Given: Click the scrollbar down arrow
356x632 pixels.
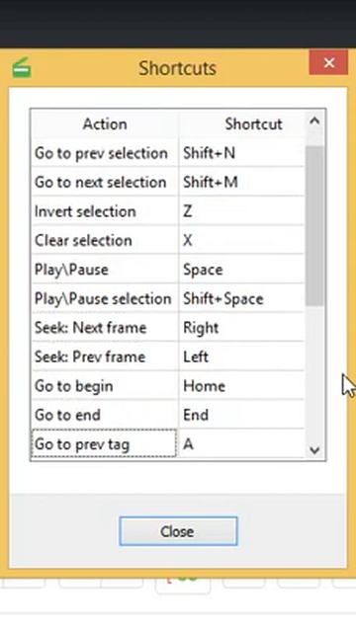Looking at the screenshot, I should tap(314, 450).
